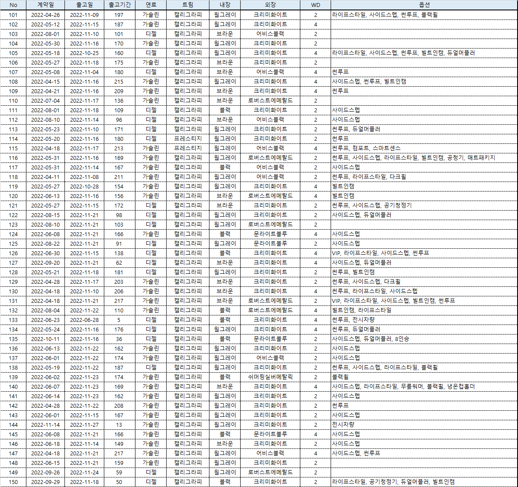Select options cell of row 150
The width and height of the screenshot is (518, 487).
[424, 482]
